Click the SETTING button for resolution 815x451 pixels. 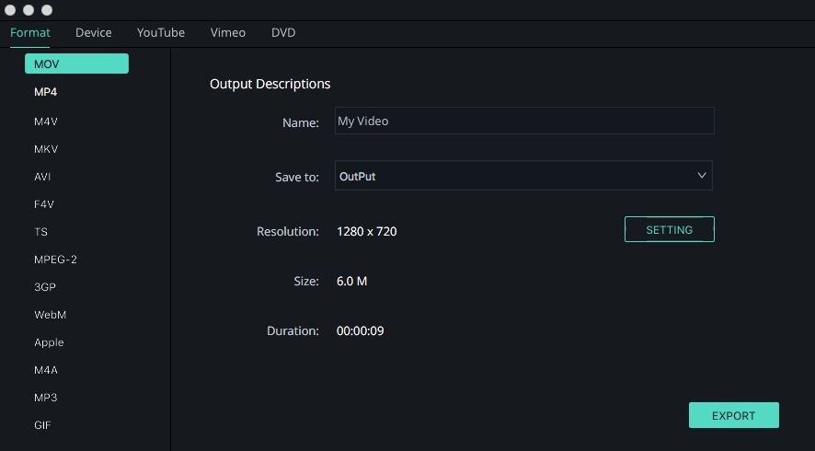669,230
